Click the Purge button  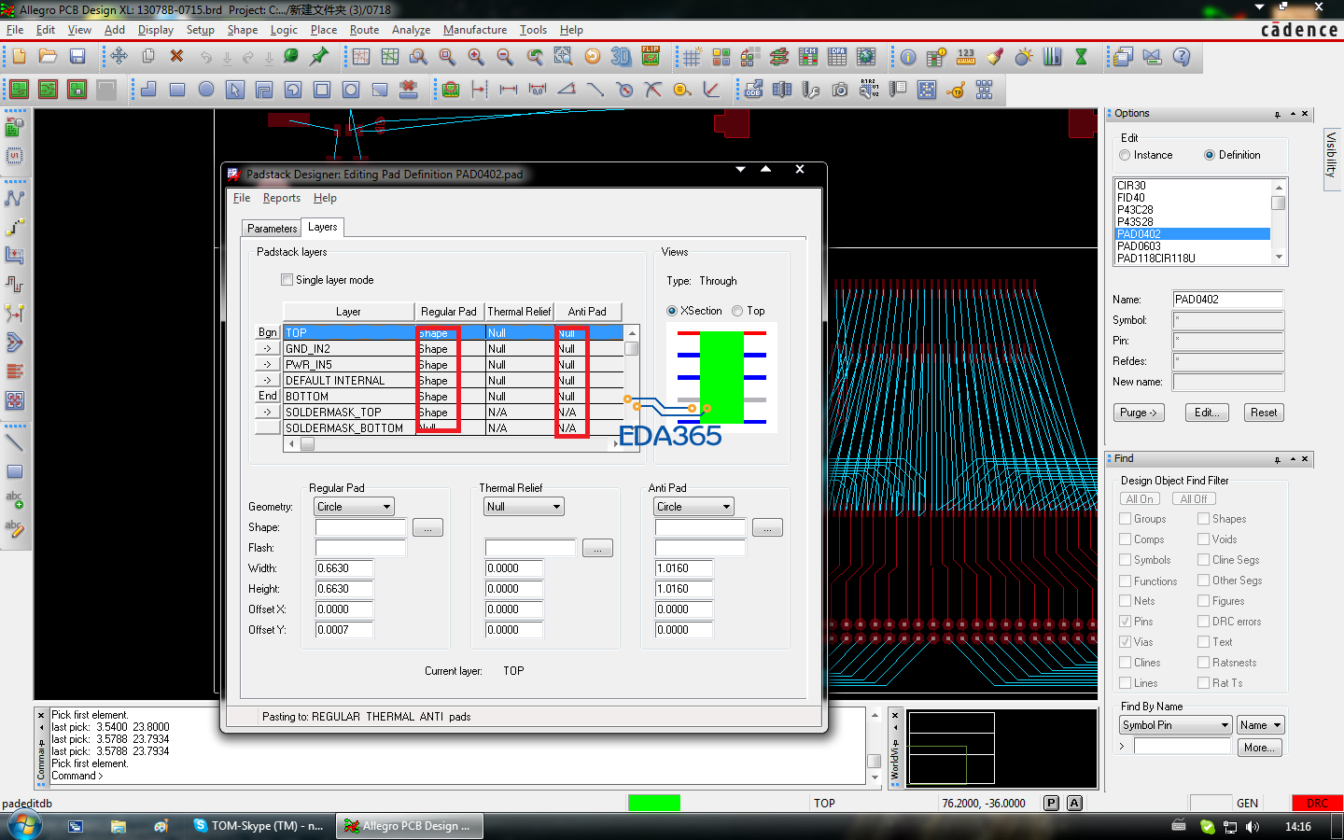click(x=1138, y=413)
